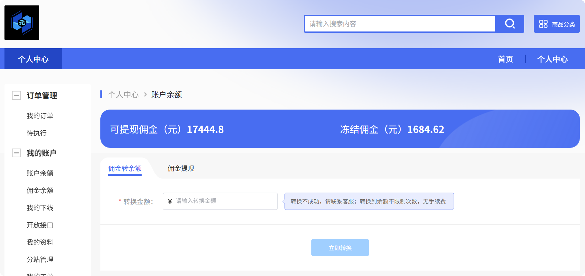Open 我的订单 in the sidebar
The image size is (585, 276).
(40, 116)
